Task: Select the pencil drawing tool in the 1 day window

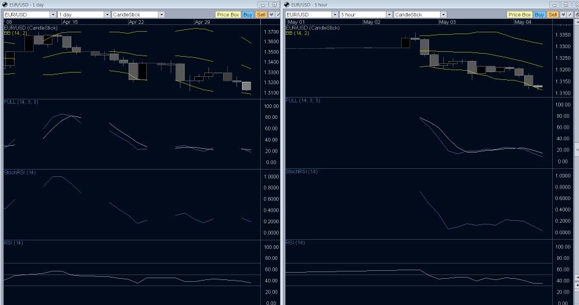Action: [278, 15]
